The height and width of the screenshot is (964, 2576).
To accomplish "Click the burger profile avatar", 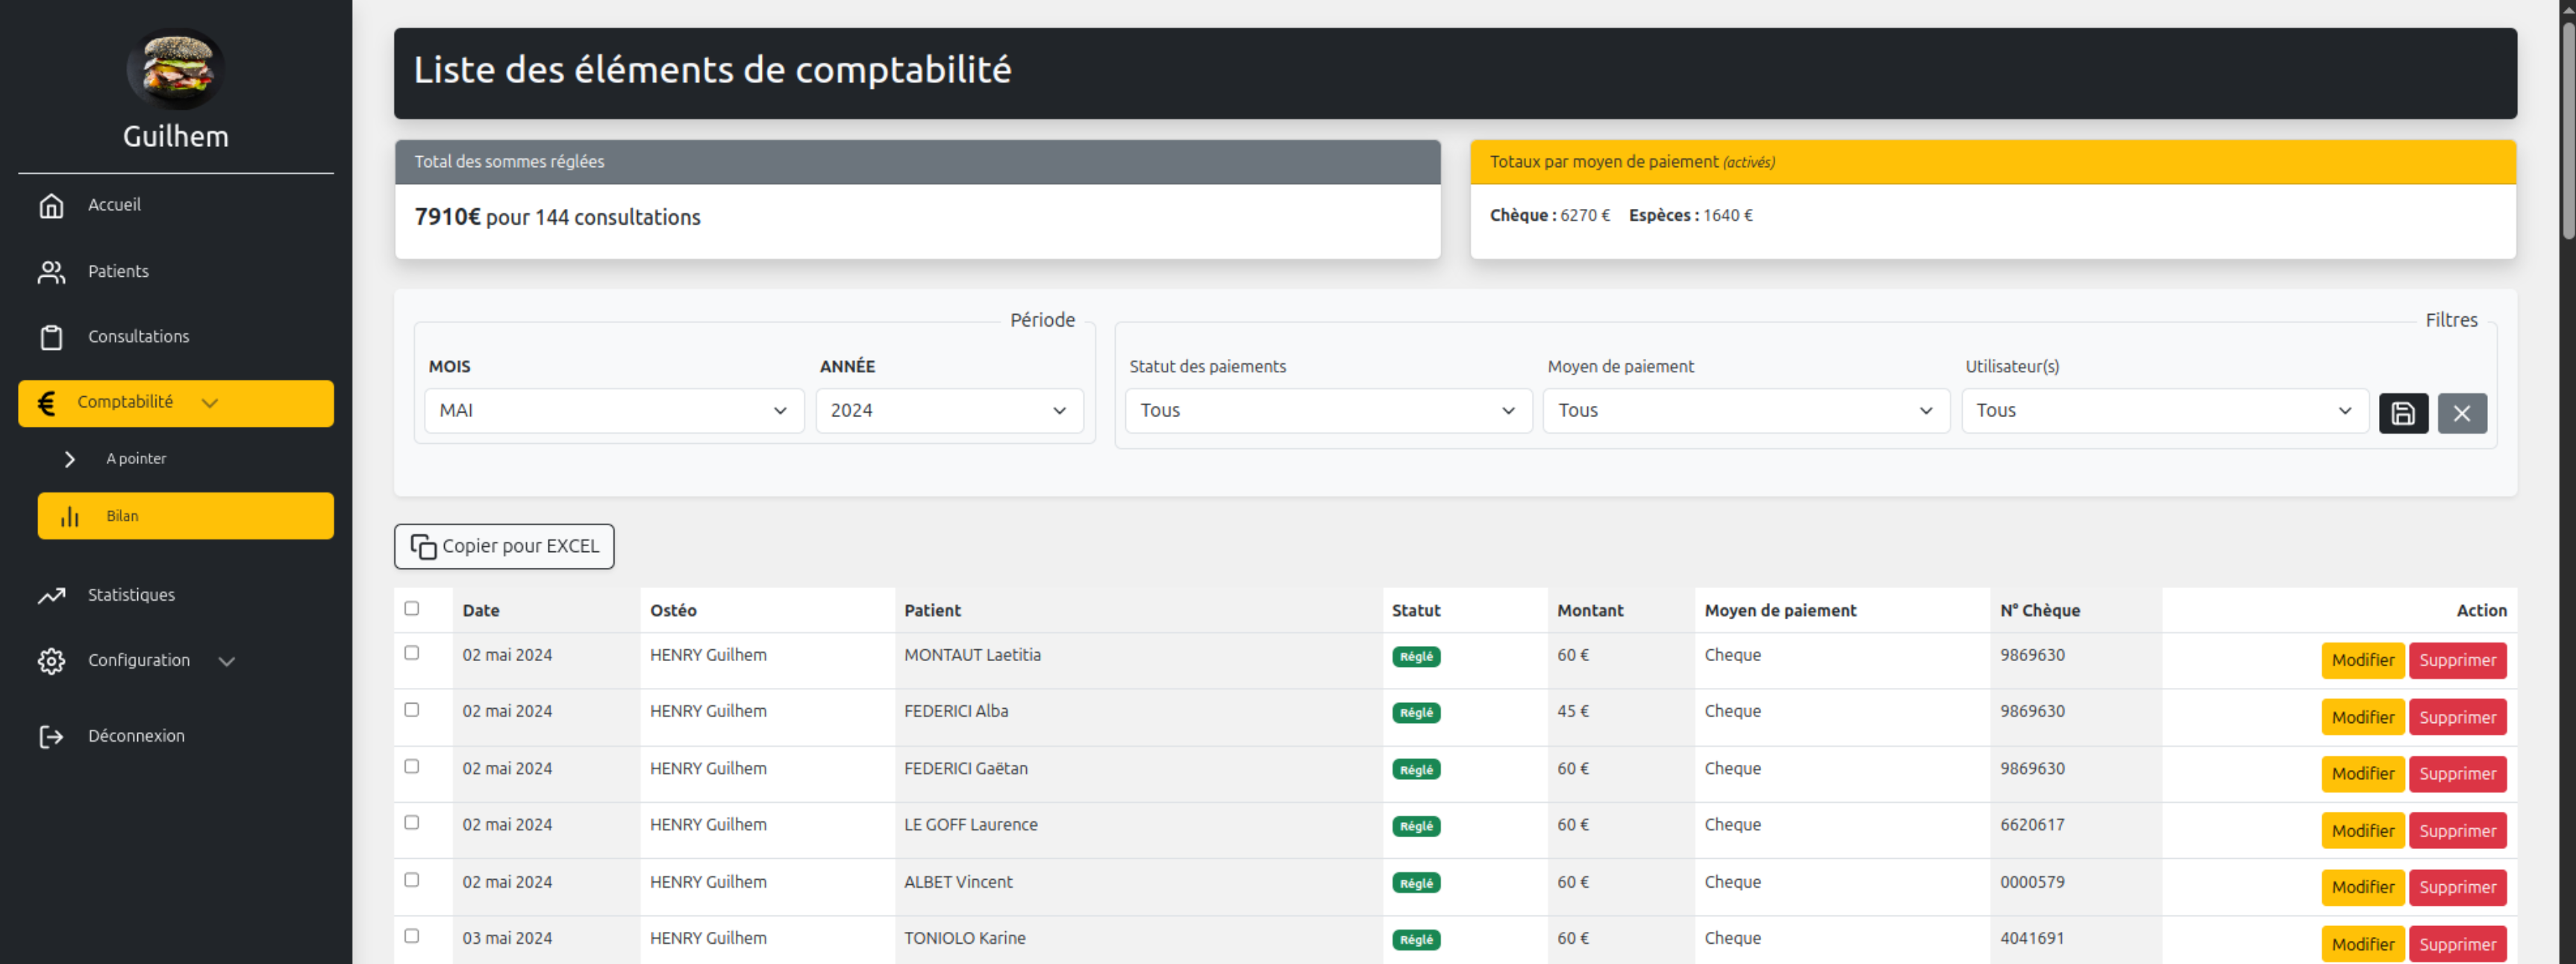I will [x=175, y=68].
